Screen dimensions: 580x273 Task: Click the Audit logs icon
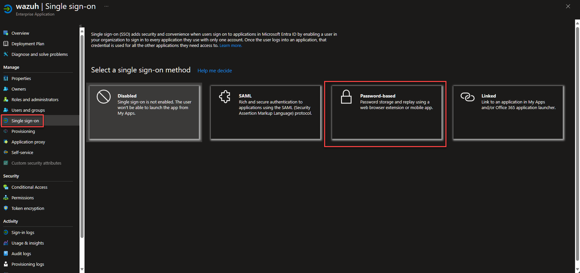pyautogui.click(x=6, y=253)
